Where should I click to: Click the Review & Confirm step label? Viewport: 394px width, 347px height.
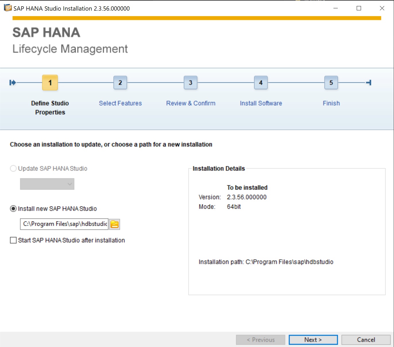click(x=191, y=103)
